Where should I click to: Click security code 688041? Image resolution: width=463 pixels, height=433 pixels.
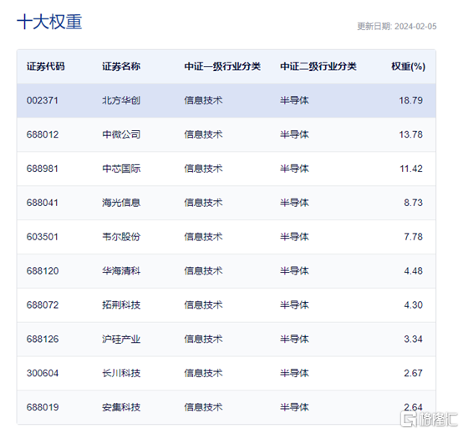coord(43,203)
